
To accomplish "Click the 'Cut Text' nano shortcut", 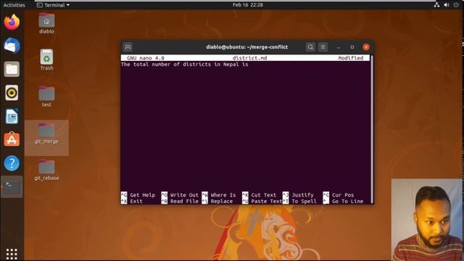I will click(x=263, y=195).
